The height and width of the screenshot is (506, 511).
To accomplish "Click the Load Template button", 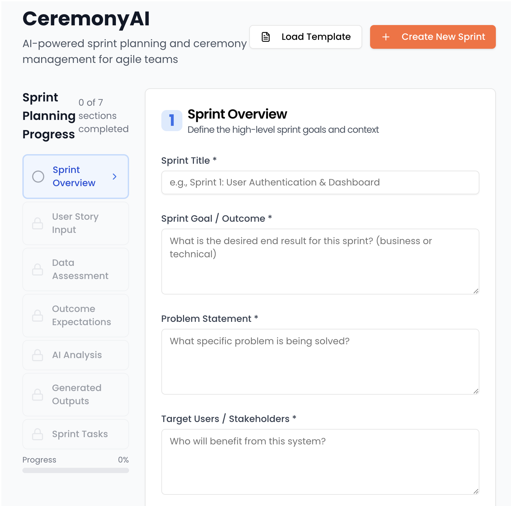I will tap(305, 37).
